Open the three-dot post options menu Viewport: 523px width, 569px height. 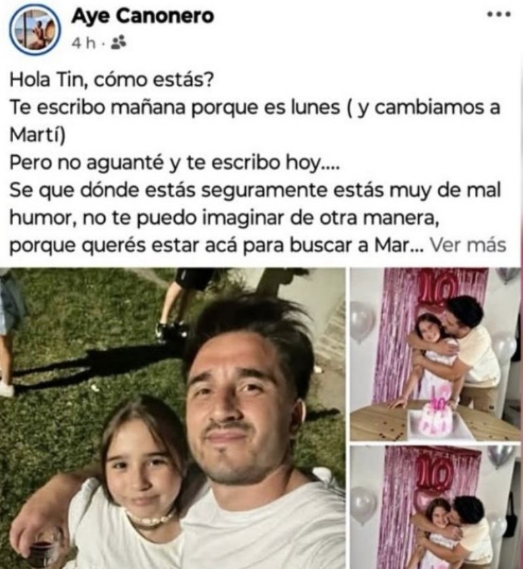[x=499, y=15]
